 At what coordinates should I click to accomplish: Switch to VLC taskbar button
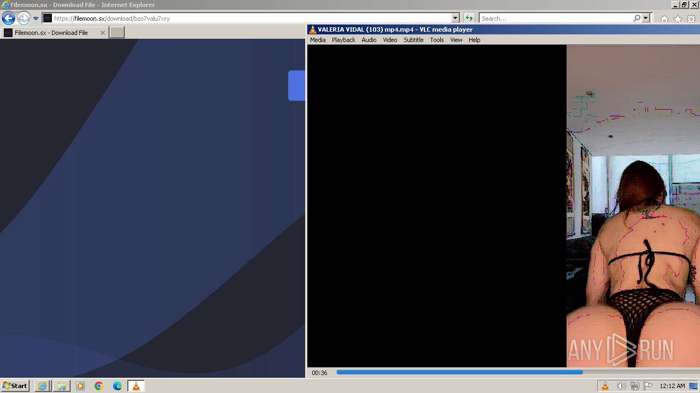pyautogui.click(x=136, y=386)
